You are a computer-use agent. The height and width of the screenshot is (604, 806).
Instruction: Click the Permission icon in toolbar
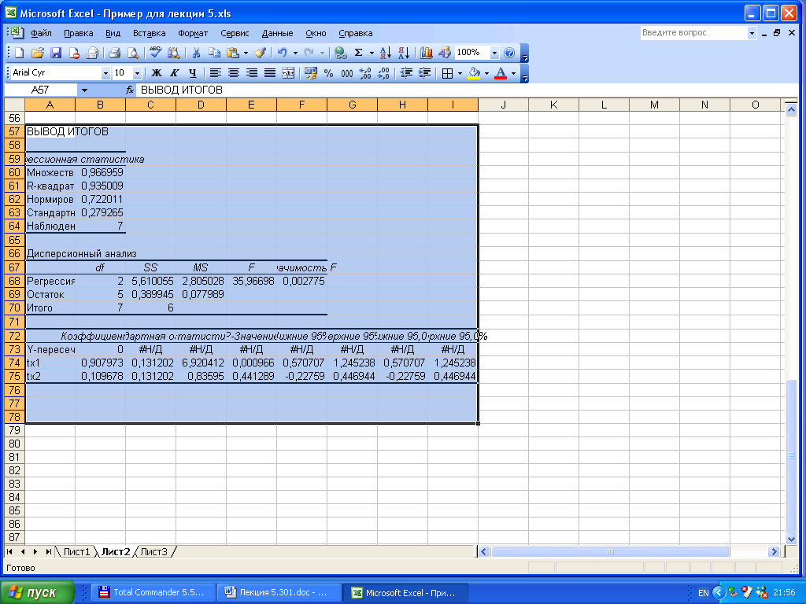74,53
